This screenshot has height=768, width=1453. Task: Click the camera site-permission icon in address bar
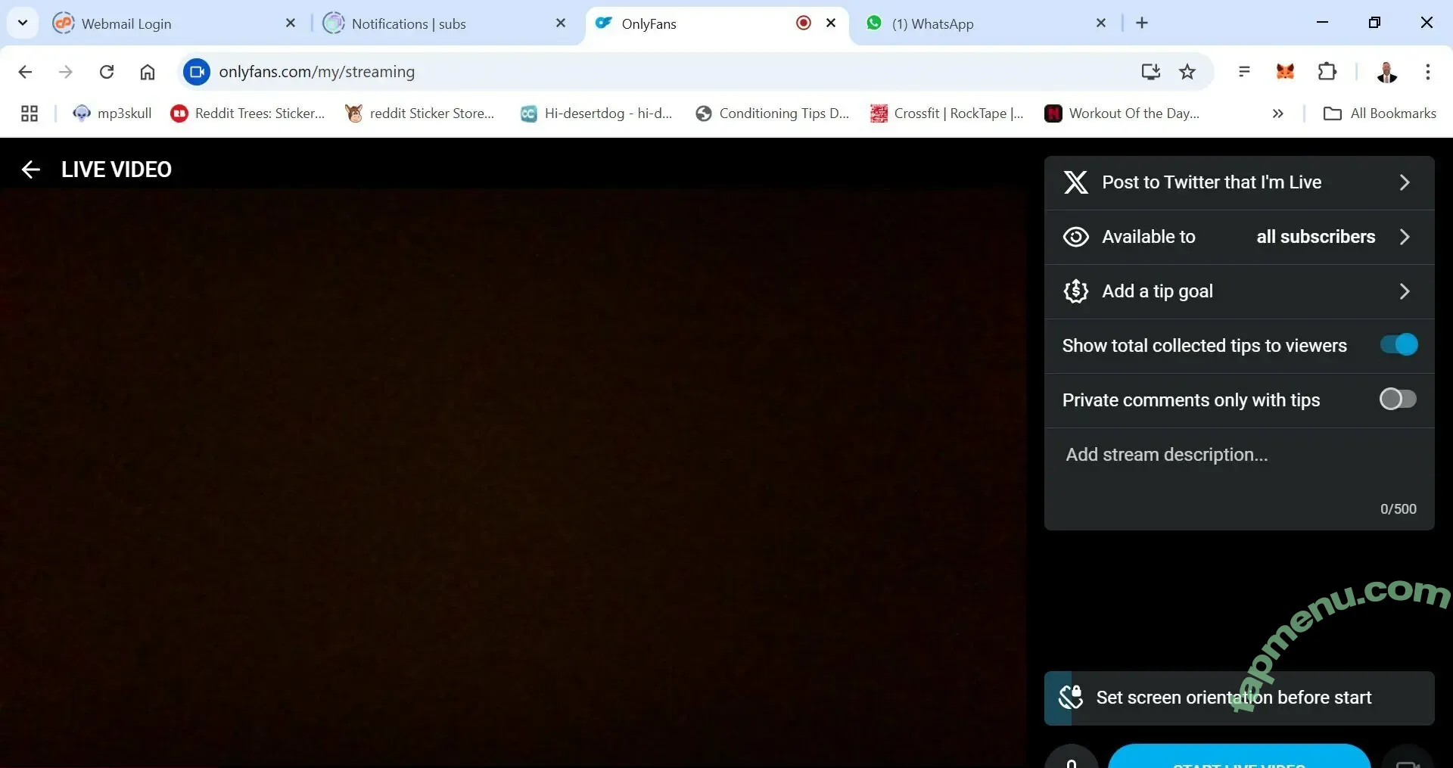[x=197, y=72]
